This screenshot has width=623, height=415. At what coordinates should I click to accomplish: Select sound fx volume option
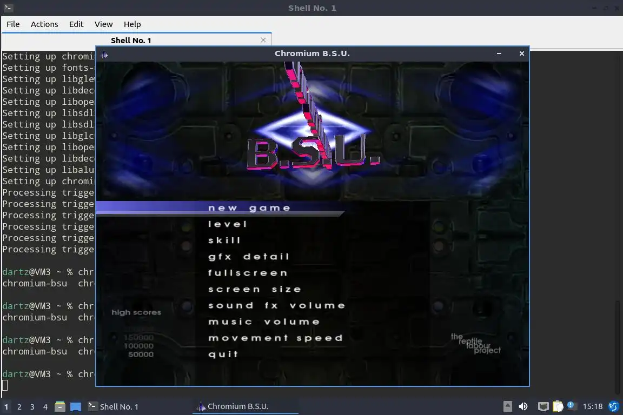276,305
